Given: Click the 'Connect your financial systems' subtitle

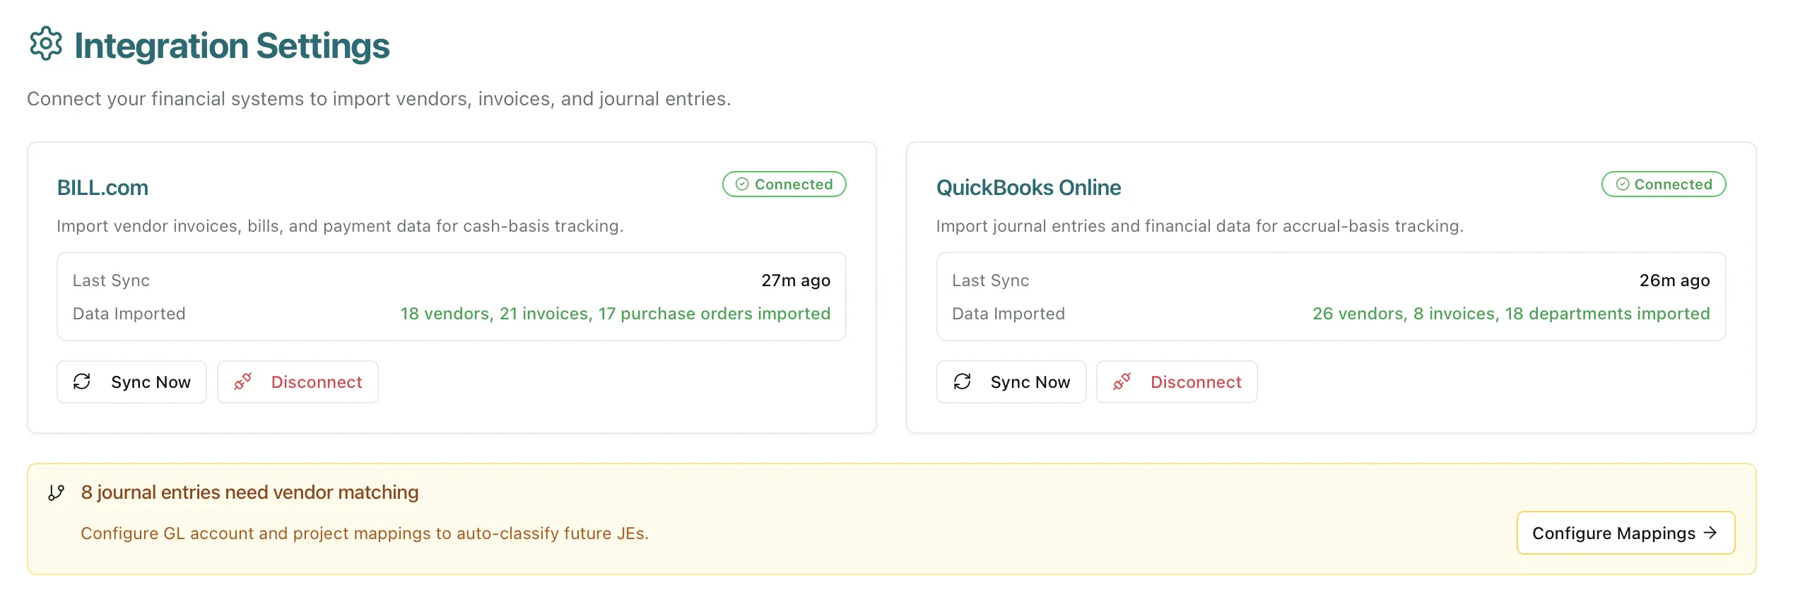Looking at the screenshot, I should [x=379, y=99].
